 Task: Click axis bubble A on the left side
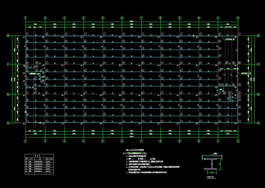click(x=8, y=123)
